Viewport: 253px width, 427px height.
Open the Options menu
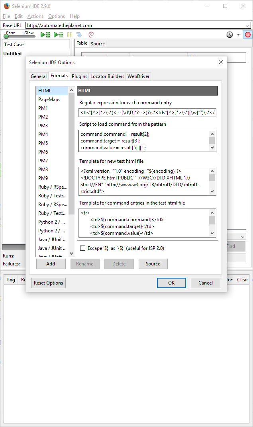[x=57, y=16]
